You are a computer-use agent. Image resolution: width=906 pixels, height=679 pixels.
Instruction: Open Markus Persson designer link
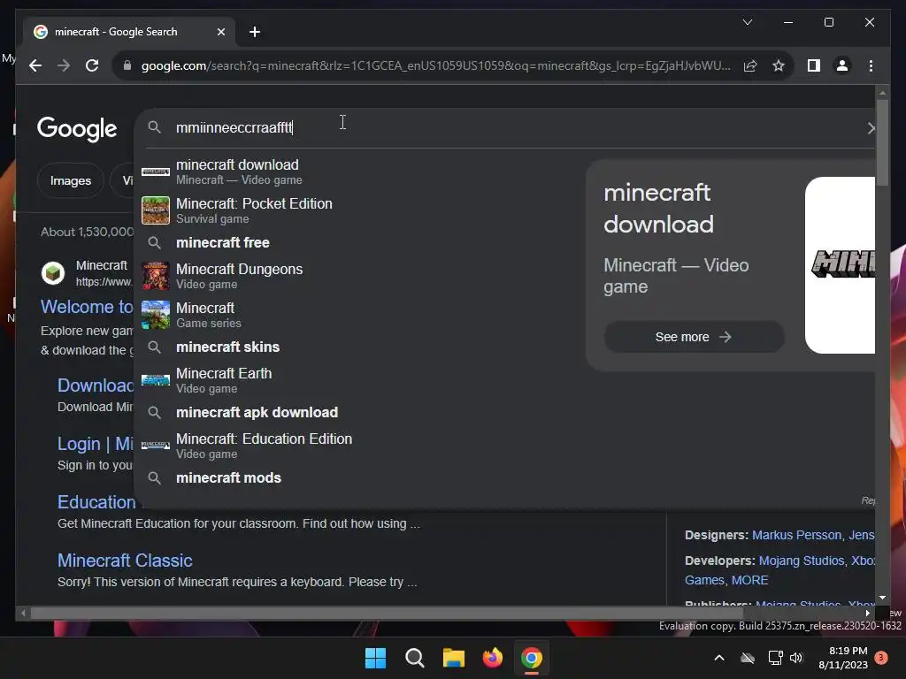pos(797,535)
